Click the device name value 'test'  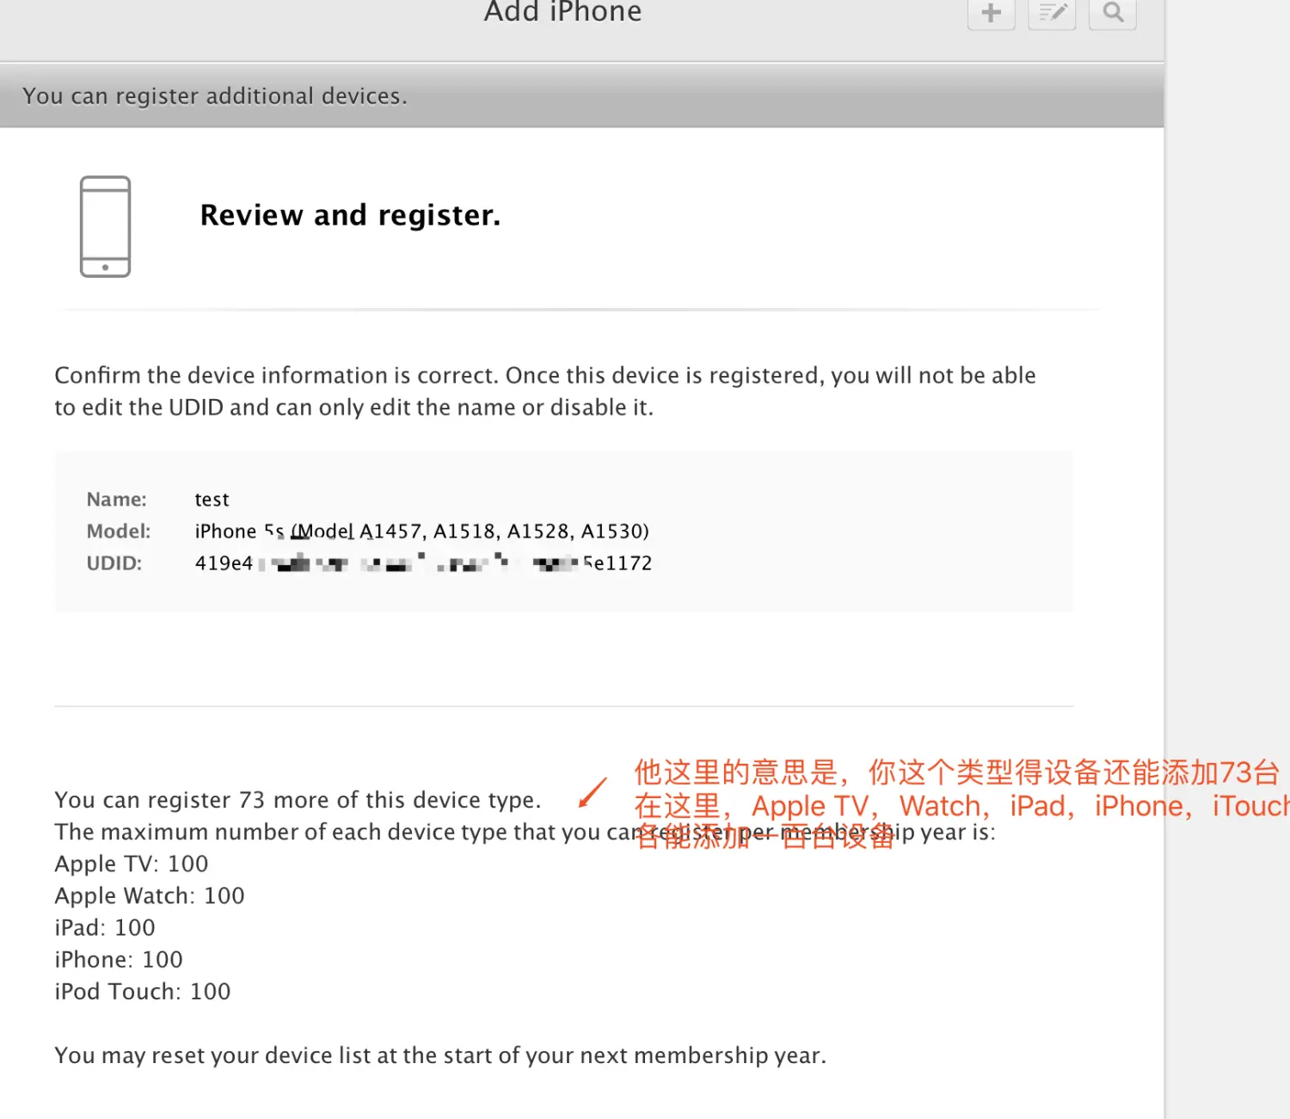point(212,500)
